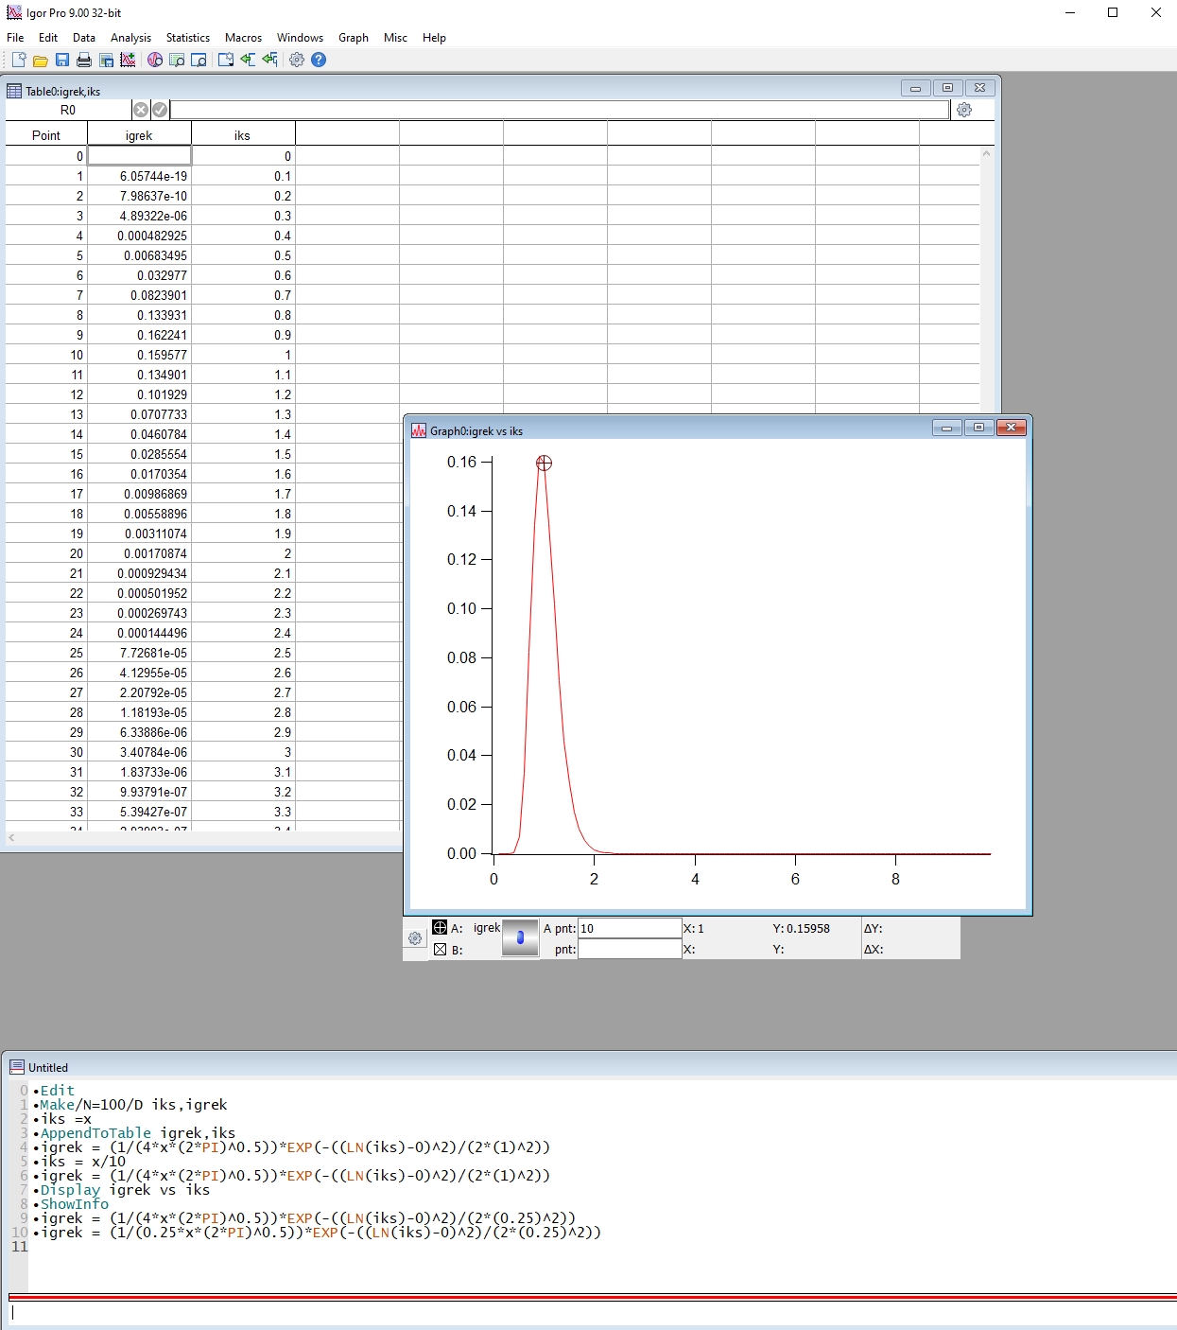Open the Graph menu

tap(354, 38)
